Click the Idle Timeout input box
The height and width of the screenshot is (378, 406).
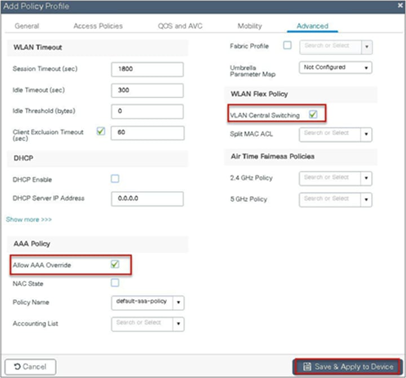pos(147,91)
